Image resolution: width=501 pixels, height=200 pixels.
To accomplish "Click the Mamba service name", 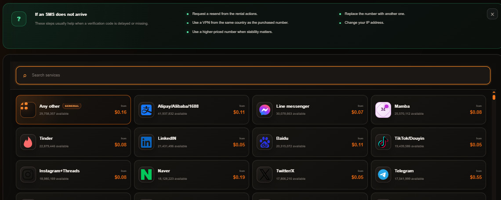I will click(402, 106).
